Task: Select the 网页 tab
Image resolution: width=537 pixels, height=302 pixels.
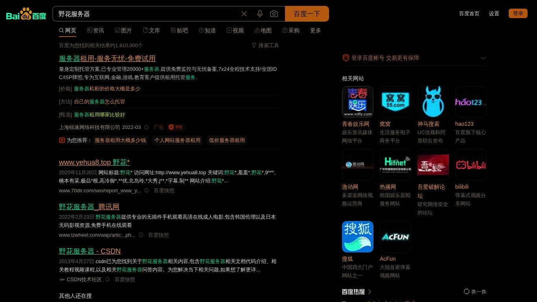Action: (x=68, y=30)
